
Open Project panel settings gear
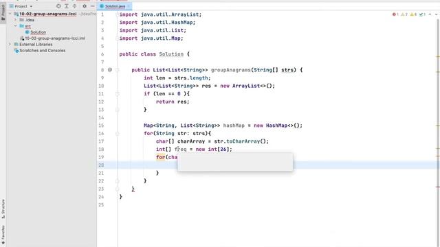(x=85, y=6)
